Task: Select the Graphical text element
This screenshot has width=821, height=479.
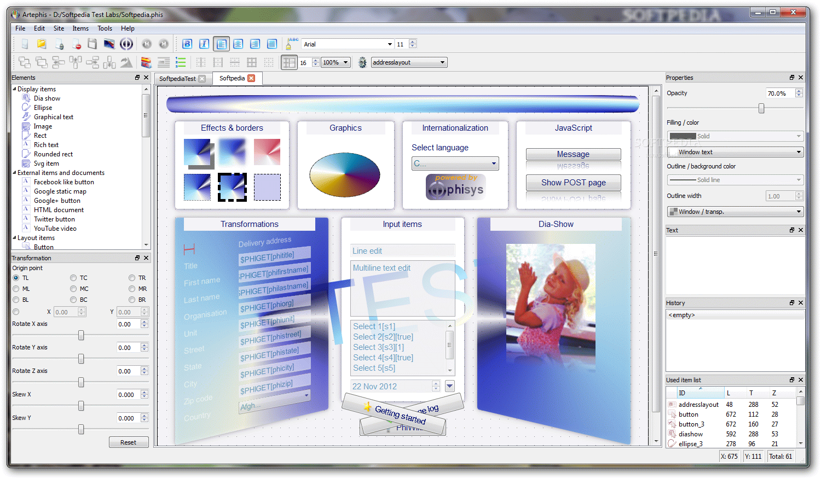Action: coord(54,117)
